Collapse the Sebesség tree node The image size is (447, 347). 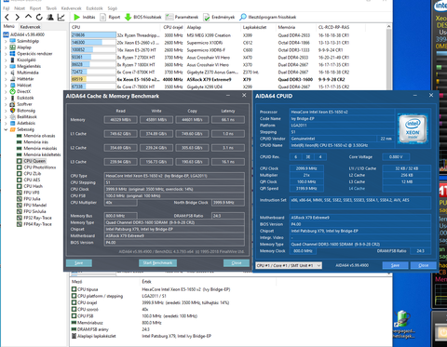click(6, 129)
